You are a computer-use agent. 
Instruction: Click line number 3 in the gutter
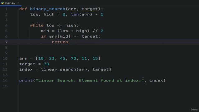pyautogui.click(x=6, y=20)
